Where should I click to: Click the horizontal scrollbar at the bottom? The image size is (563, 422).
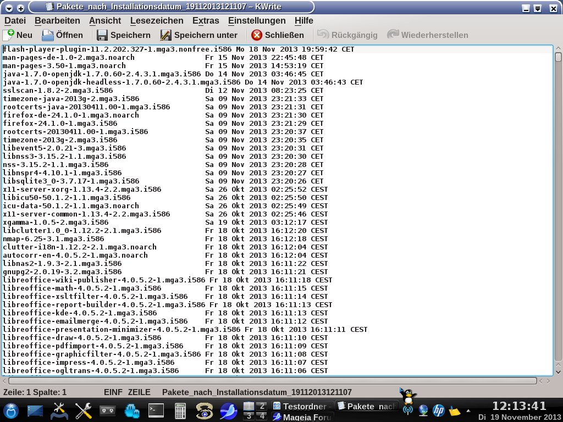click(273, 381)
